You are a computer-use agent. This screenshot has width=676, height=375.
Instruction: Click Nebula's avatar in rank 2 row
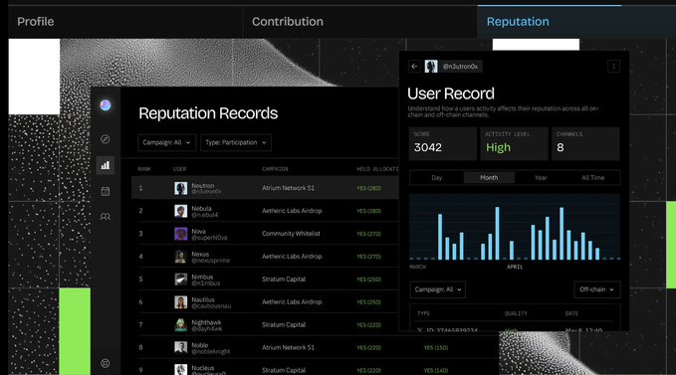click(180, 211)
